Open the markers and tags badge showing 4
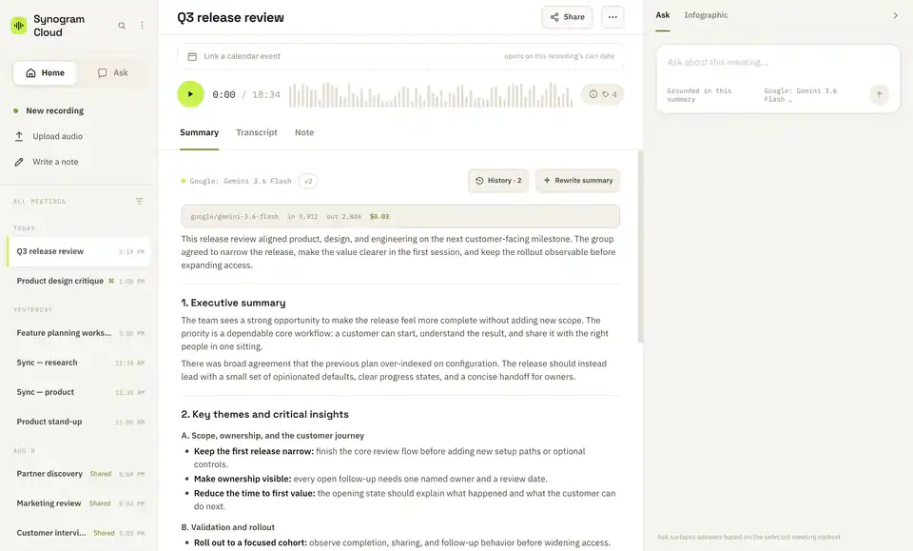The image size is (913, 551). pos(603,94)
